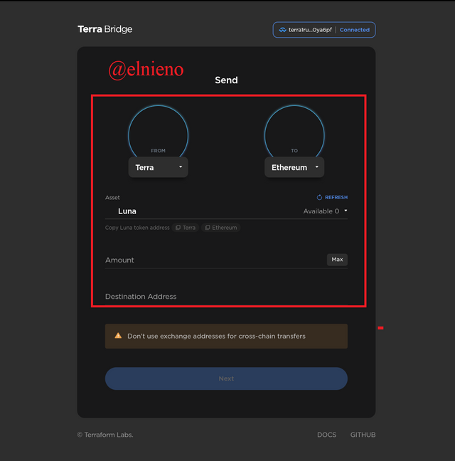Open the connected wallet terra1ru...0ya6pf button
This screenshot has height=461, width=455.
(324, 30)
